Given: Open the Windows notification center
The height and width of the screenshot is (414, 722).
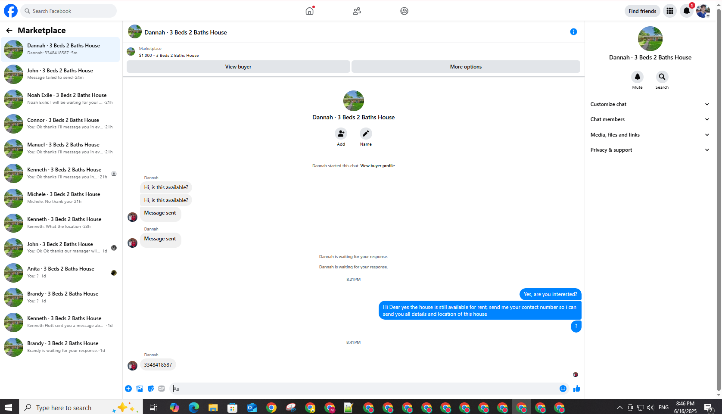Looking at the screenshot, I should 709,408.
